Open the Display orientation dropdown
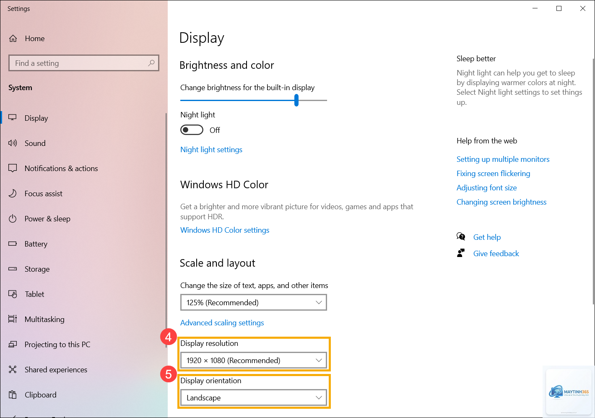Image resolution: width=595 pixels, height=418 pixels. pyautogui.click(x=254, y=397)
